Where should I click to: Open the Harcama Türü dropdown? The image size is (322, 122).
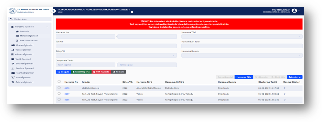tap(242, 37)
